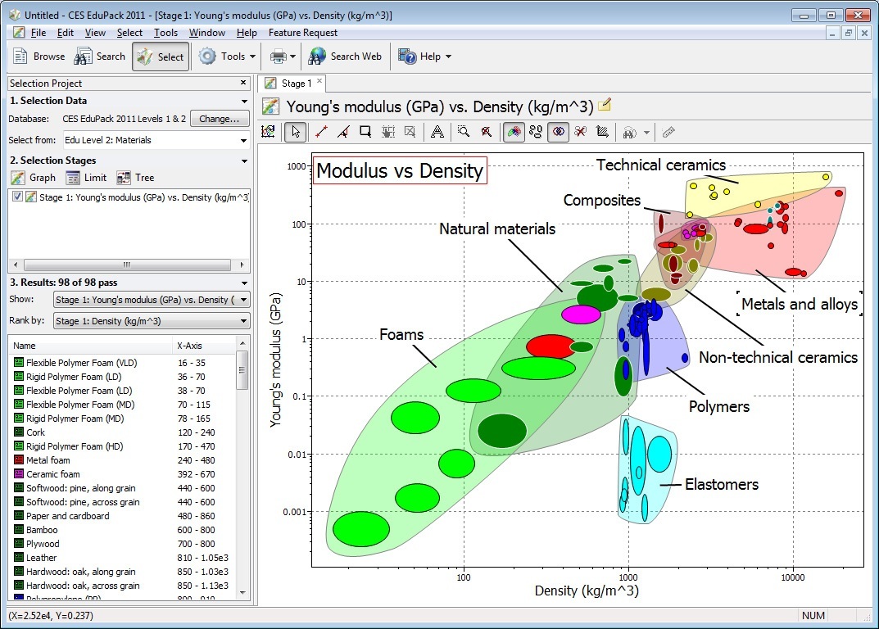Add a new Tree stage
This screenshot has width=879, height=629.
(135, 178)
